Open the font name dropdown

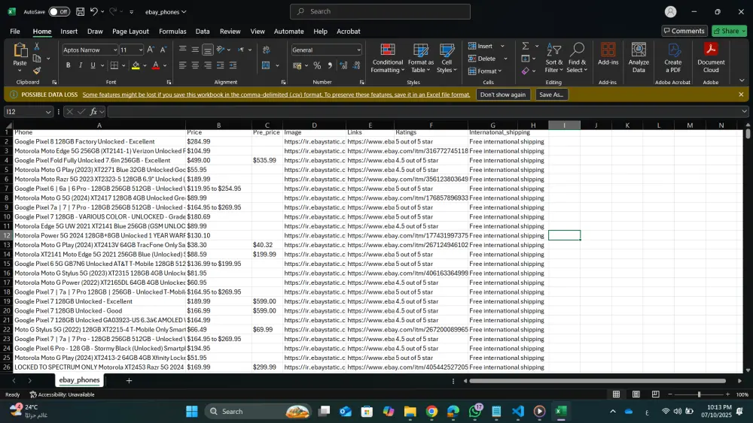[x=114, y=50]
